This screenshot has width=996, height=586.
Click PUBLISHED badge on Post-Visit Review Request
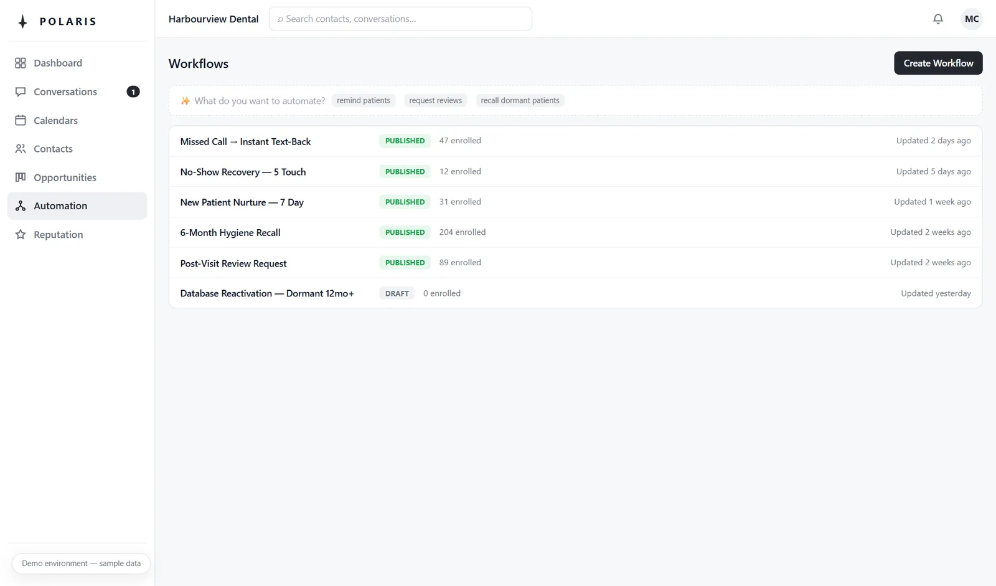405,263
